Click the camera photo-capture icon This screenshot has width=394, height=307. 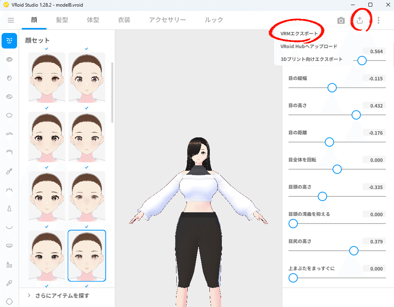pyautogui.click(x=341, y=20)
